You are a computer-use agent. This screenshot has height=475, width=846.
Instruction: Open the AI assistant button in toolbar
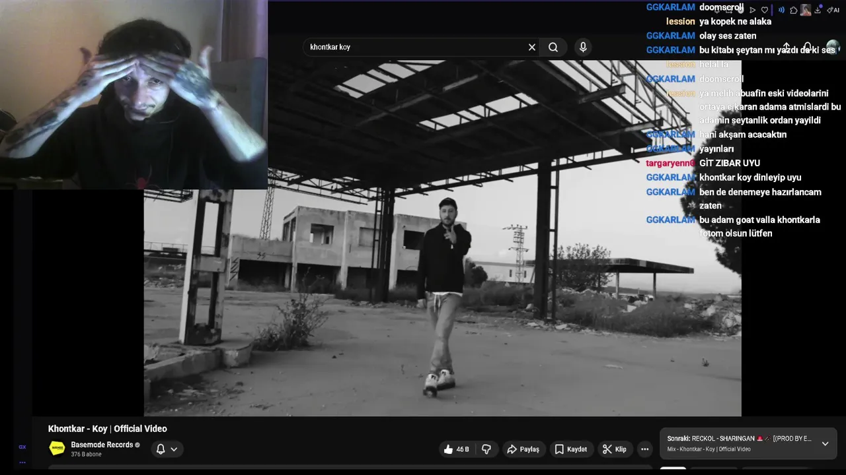click(x=833, y=10)
